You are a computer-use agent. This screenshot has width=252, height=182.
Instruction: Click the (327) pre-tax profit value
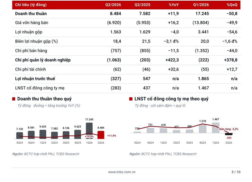116,79
